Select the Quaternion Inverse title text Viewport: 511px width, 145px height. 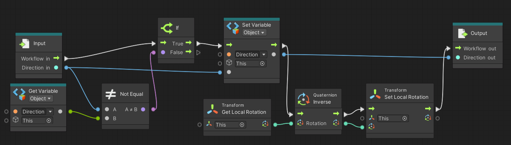click(322, 102)
